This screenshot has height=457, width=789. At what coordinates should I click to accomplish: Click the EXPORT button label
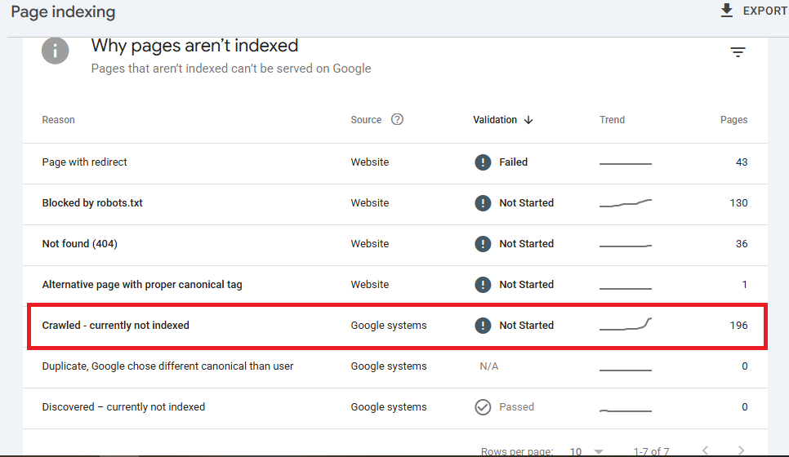coord(765,11)
